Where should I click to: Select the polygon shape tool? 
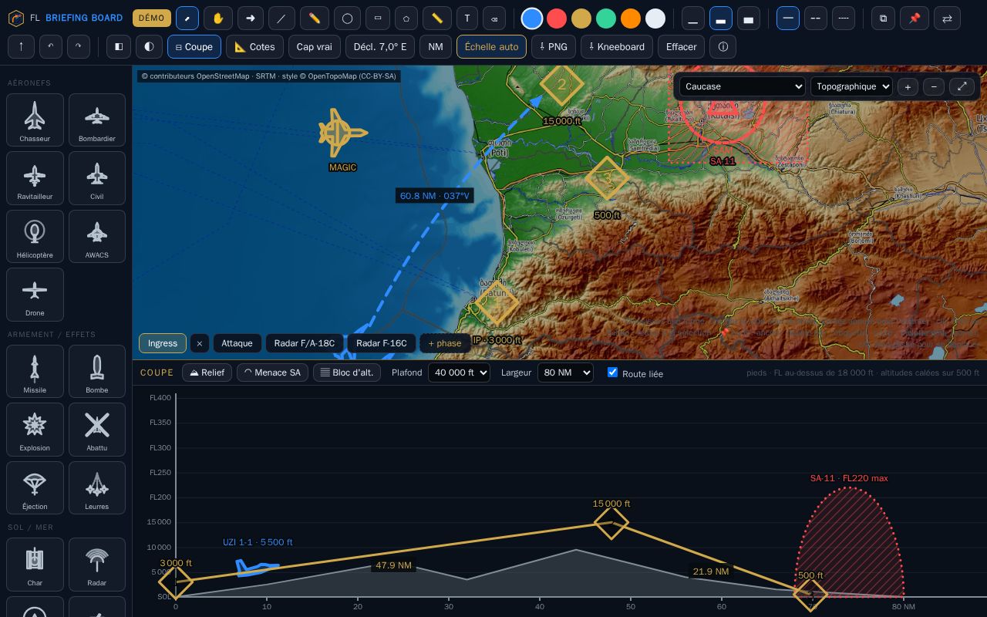[x=406, y=18]
